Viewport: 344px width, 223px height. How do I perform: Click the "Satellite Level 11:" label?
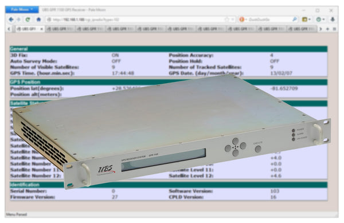click(191, 170)
